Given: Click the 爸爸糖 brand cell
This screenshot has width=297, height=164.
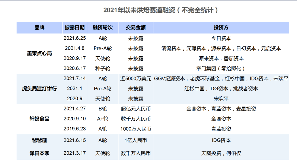Looking at the screenshot, I should click(x=39, y=140).
